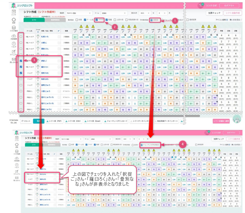This screenshot has width=245, height=213.
Task: Click the 加算チェック button in top panel
Action: point(214,13)
